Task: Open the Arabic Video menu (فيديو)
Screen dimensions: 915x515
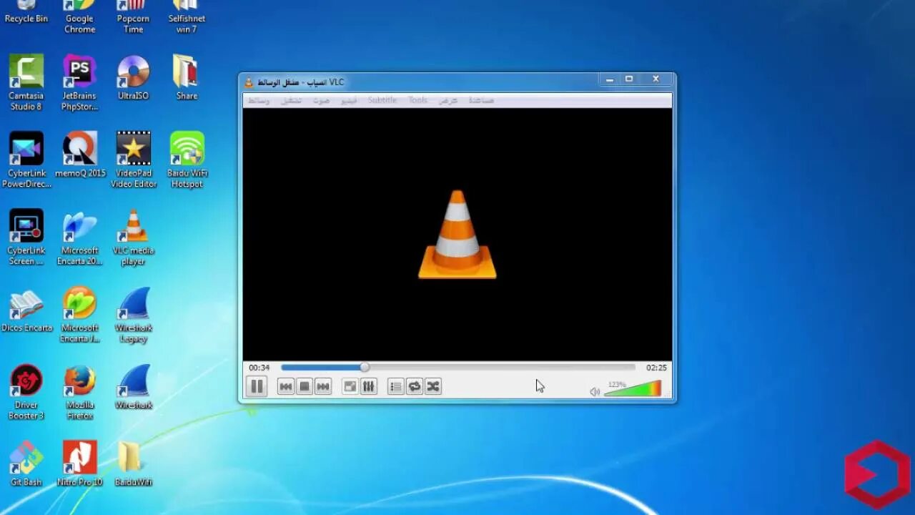Action: click(348, 100)
